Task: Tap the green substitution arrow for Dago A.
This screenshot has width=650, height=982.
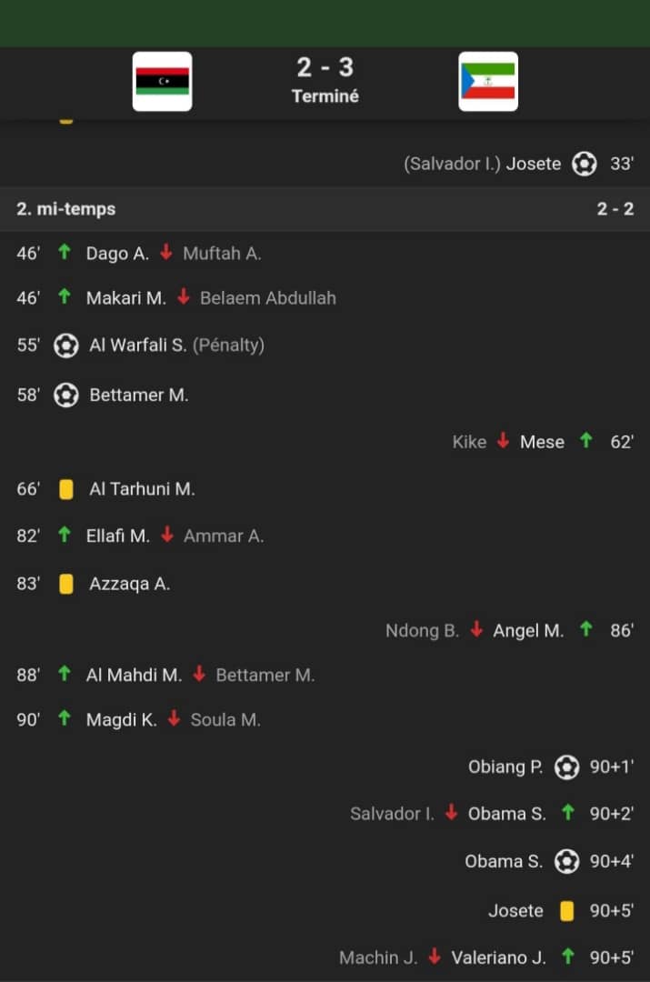Action: pos(64,253)
